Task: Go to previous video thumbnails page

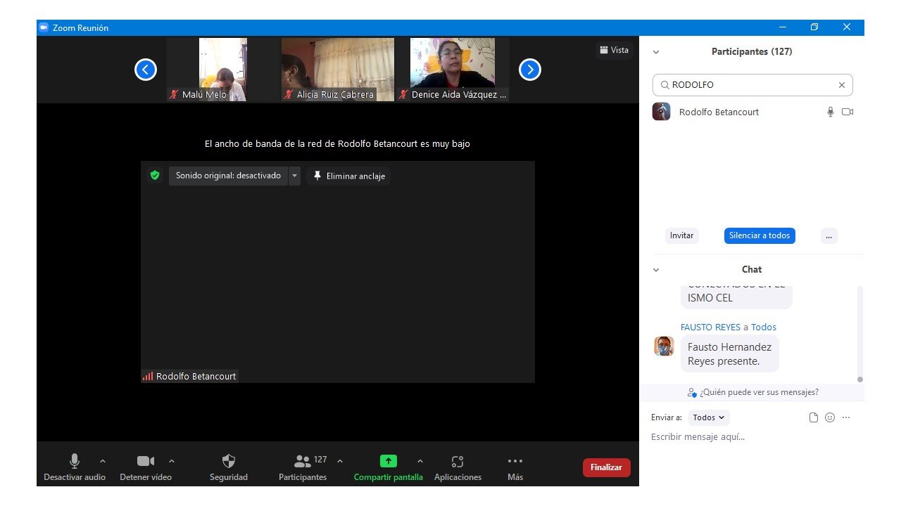Action: click(146, 70)
